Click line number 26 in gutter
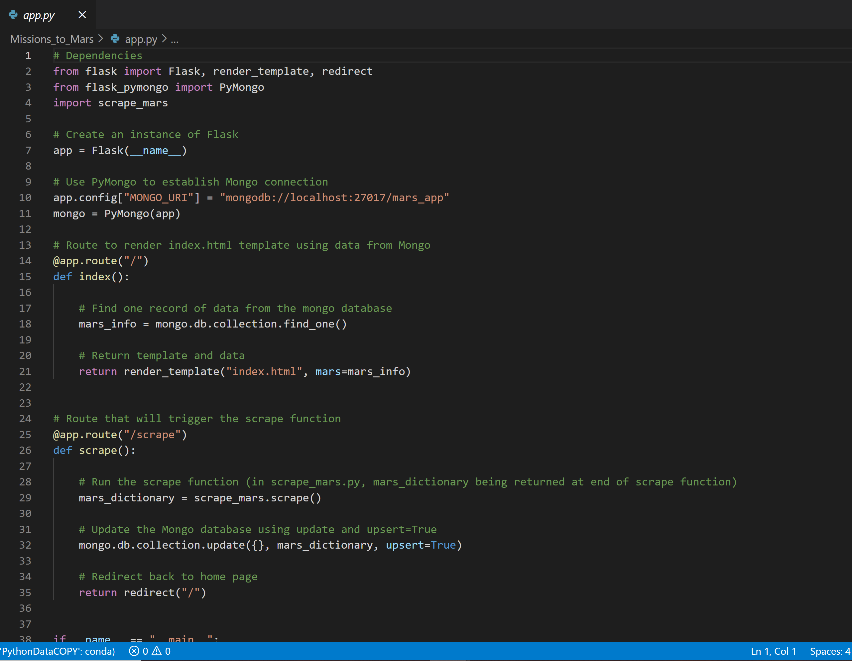This screenshot has width=852, height=661. coord(25,450)
